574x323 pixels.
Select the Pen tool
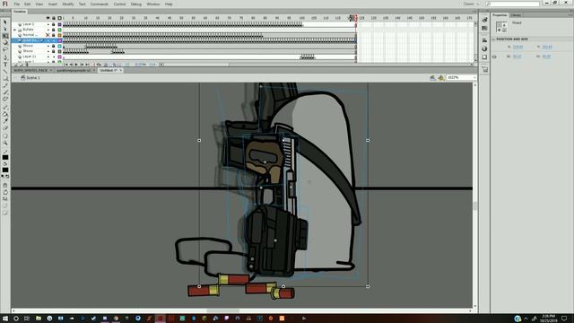pos(5,57)
